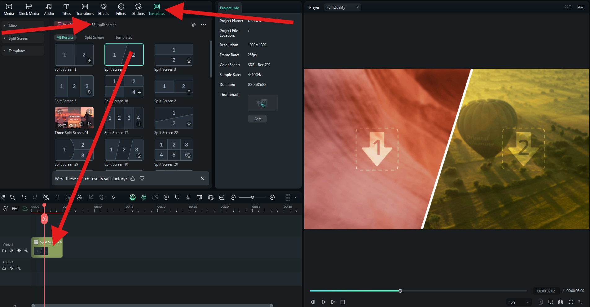Screen dimensions: 590x307
Task: Click the playhead scissors split button
Action: click(44, 219)
